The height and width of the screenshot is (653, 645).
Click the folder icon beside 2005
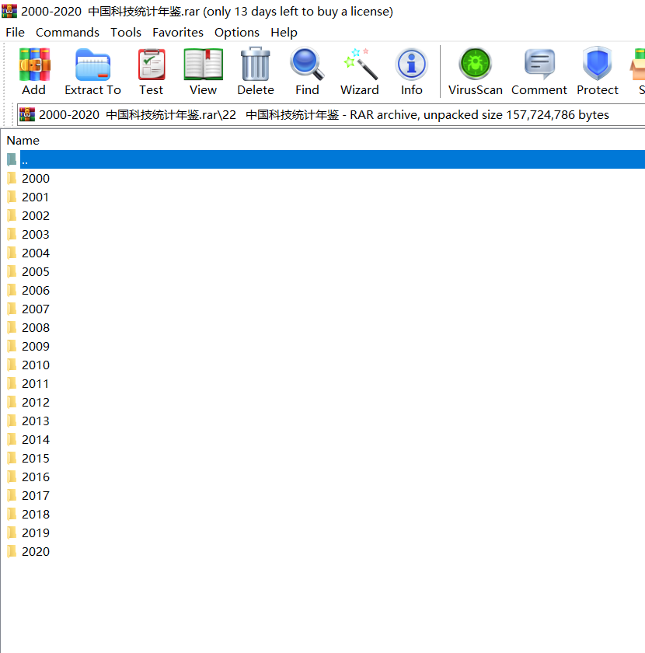(x=12, y=271)
